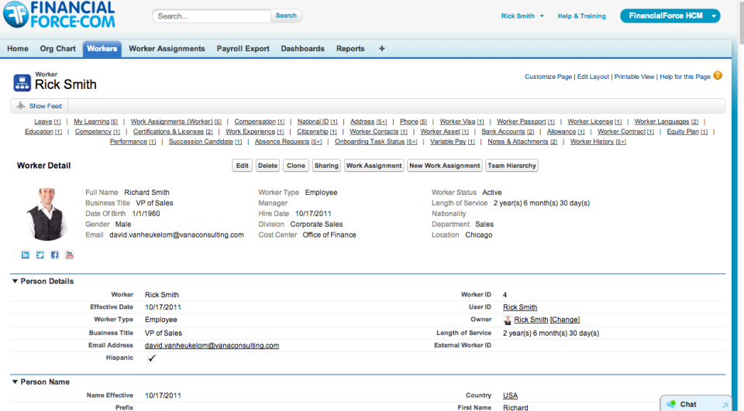The image size is (744, 411).
Task: Toggle the Hispanic checkbox
Action: [x=151, y=358]
